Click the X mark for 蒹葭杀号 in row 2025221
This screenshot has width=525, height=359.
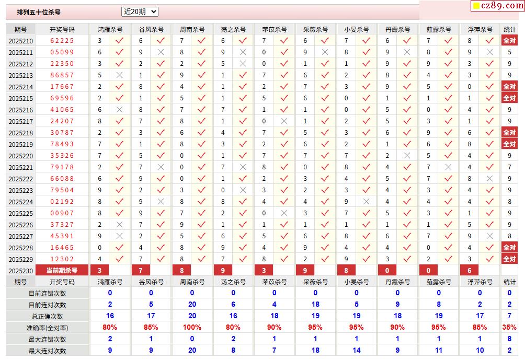point(448,167)
